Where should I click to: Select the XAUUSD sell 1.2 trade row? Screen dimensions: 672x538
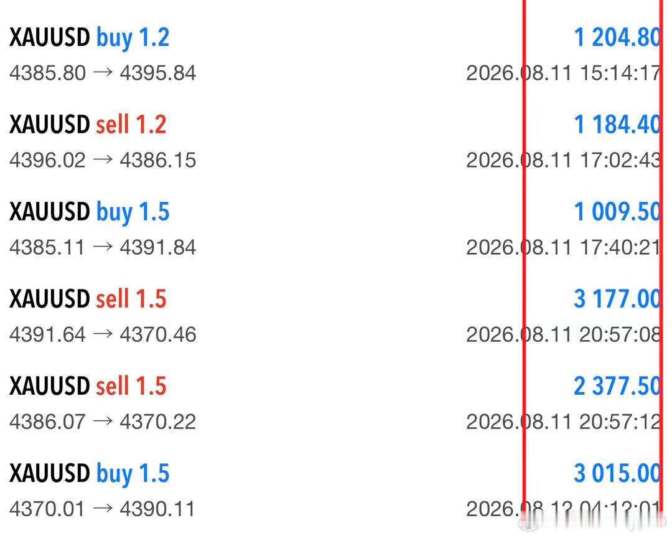click(336, 142)
